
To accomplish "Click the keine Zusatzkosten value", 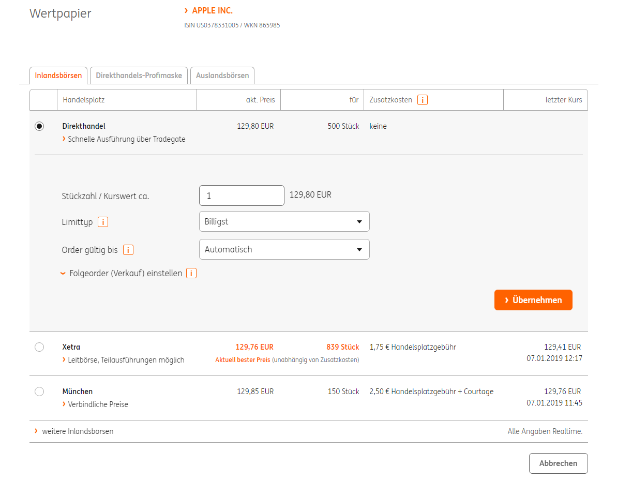I will [x=378, y=126].
